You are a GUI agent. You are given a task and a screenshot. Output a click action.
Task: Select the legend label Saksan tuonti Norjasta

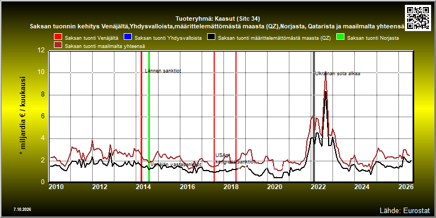click(373, 38)
